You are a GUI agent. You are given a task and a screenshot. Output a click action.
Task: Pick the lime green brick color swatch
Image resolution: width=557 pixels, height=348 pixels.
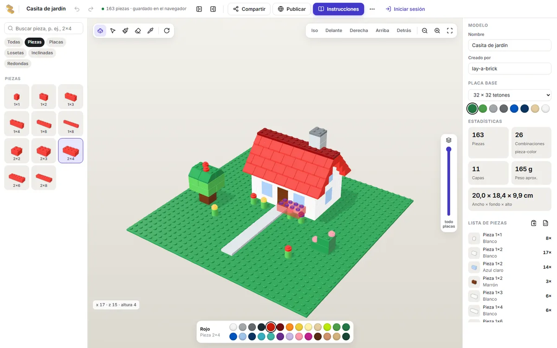327,327
